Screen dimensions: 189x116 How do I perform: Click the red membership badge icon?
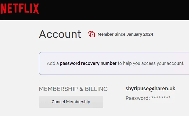pyautogui.click(x=92, y=34)
